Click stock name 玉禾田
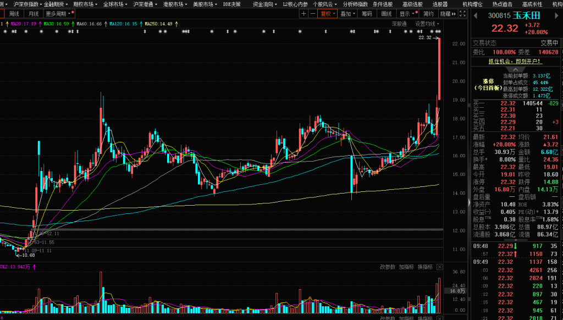The image size is (563, 320). coord(526,15)
